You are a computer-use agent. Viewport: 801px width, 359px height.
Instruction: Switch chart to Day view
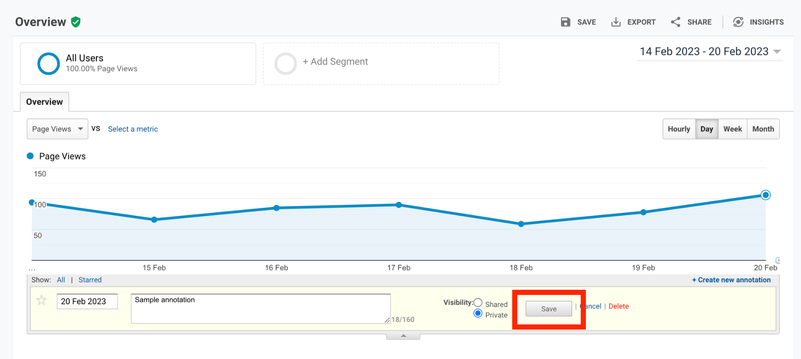(x=707, y=129)
